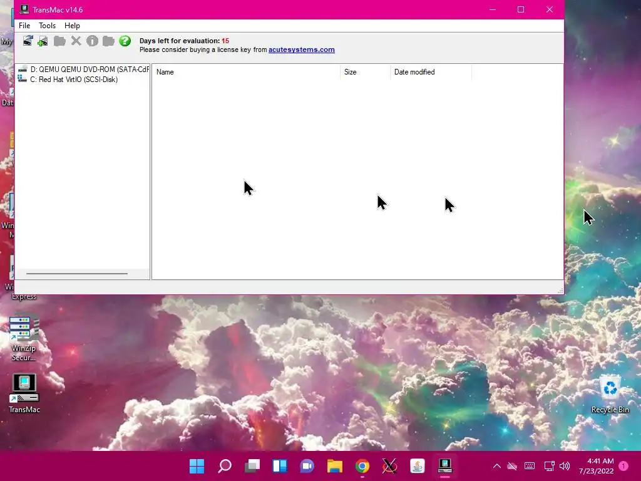Open Task View from the taskbar
Image resolution: width=641 pixels, height=481 pixels.
tap(252, 466)
